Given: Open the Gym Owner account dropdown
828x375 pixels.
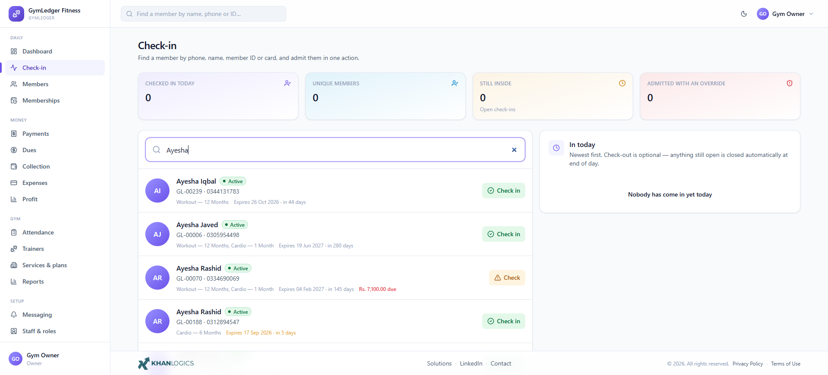Looking at the screenshot, I should pyautogui.click(x=785, y=14).
